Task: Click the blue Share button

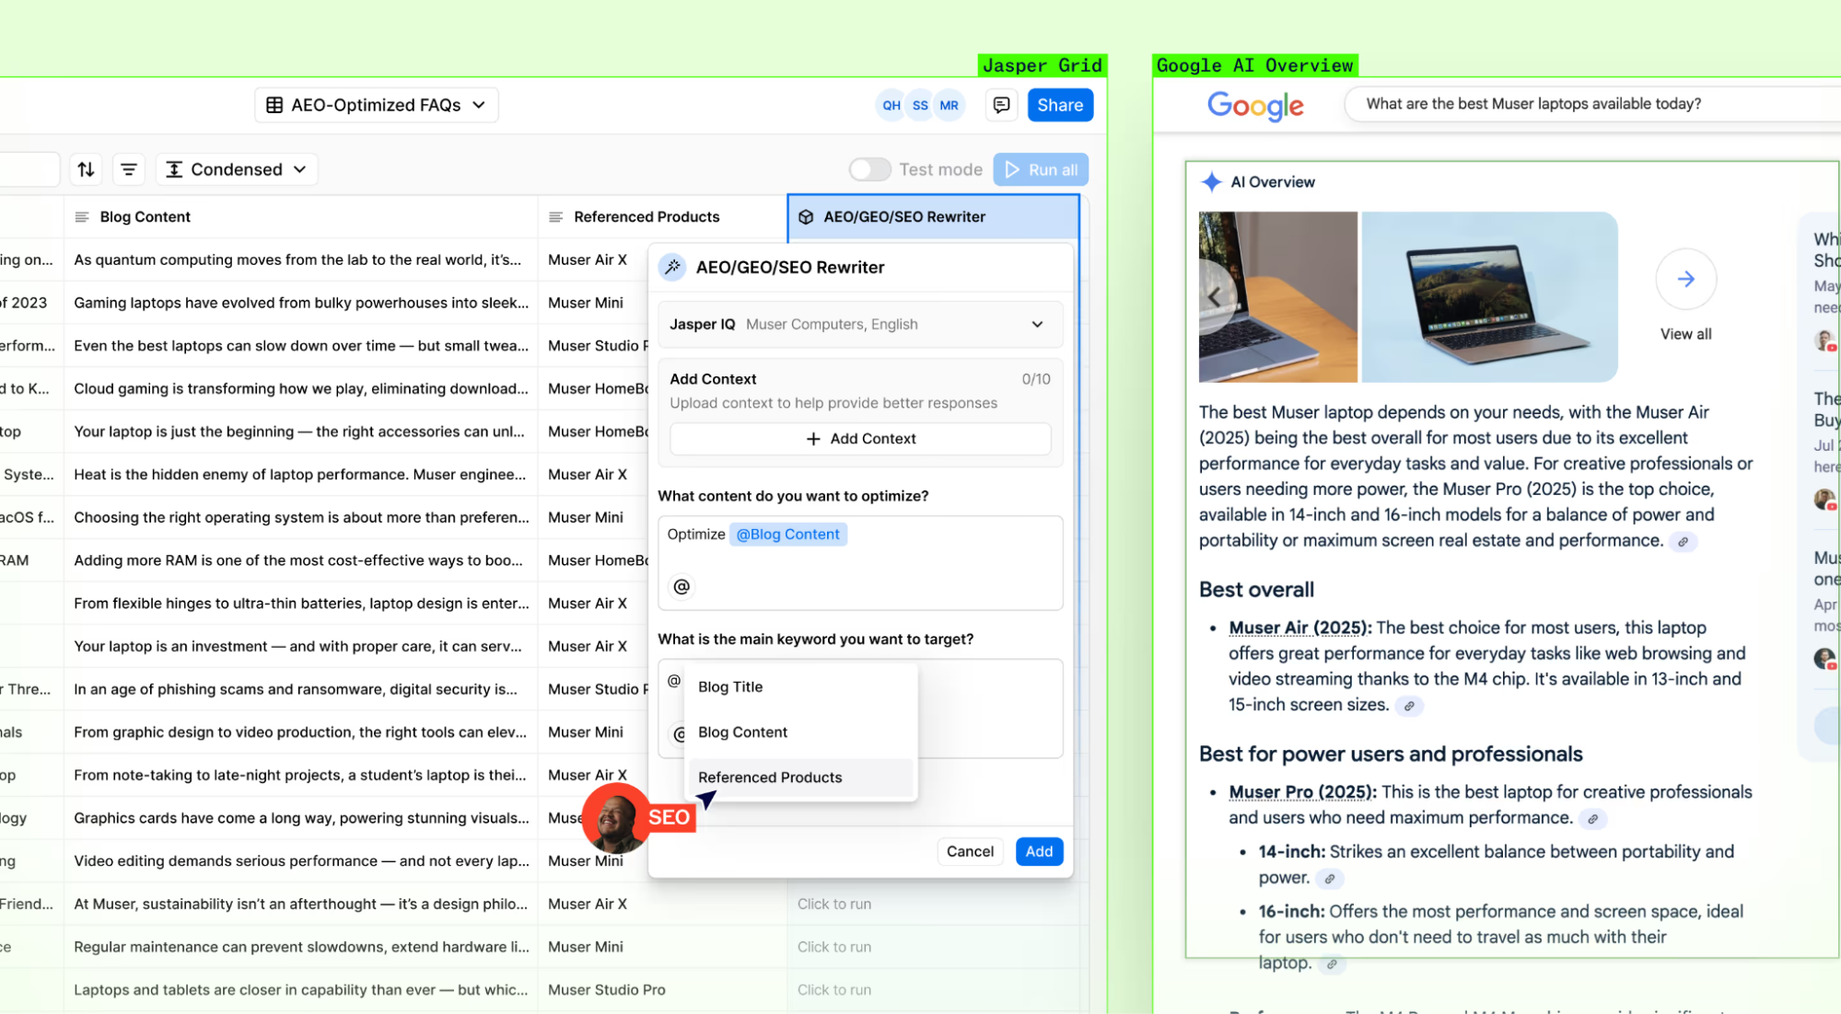Action: (1060, 105)
